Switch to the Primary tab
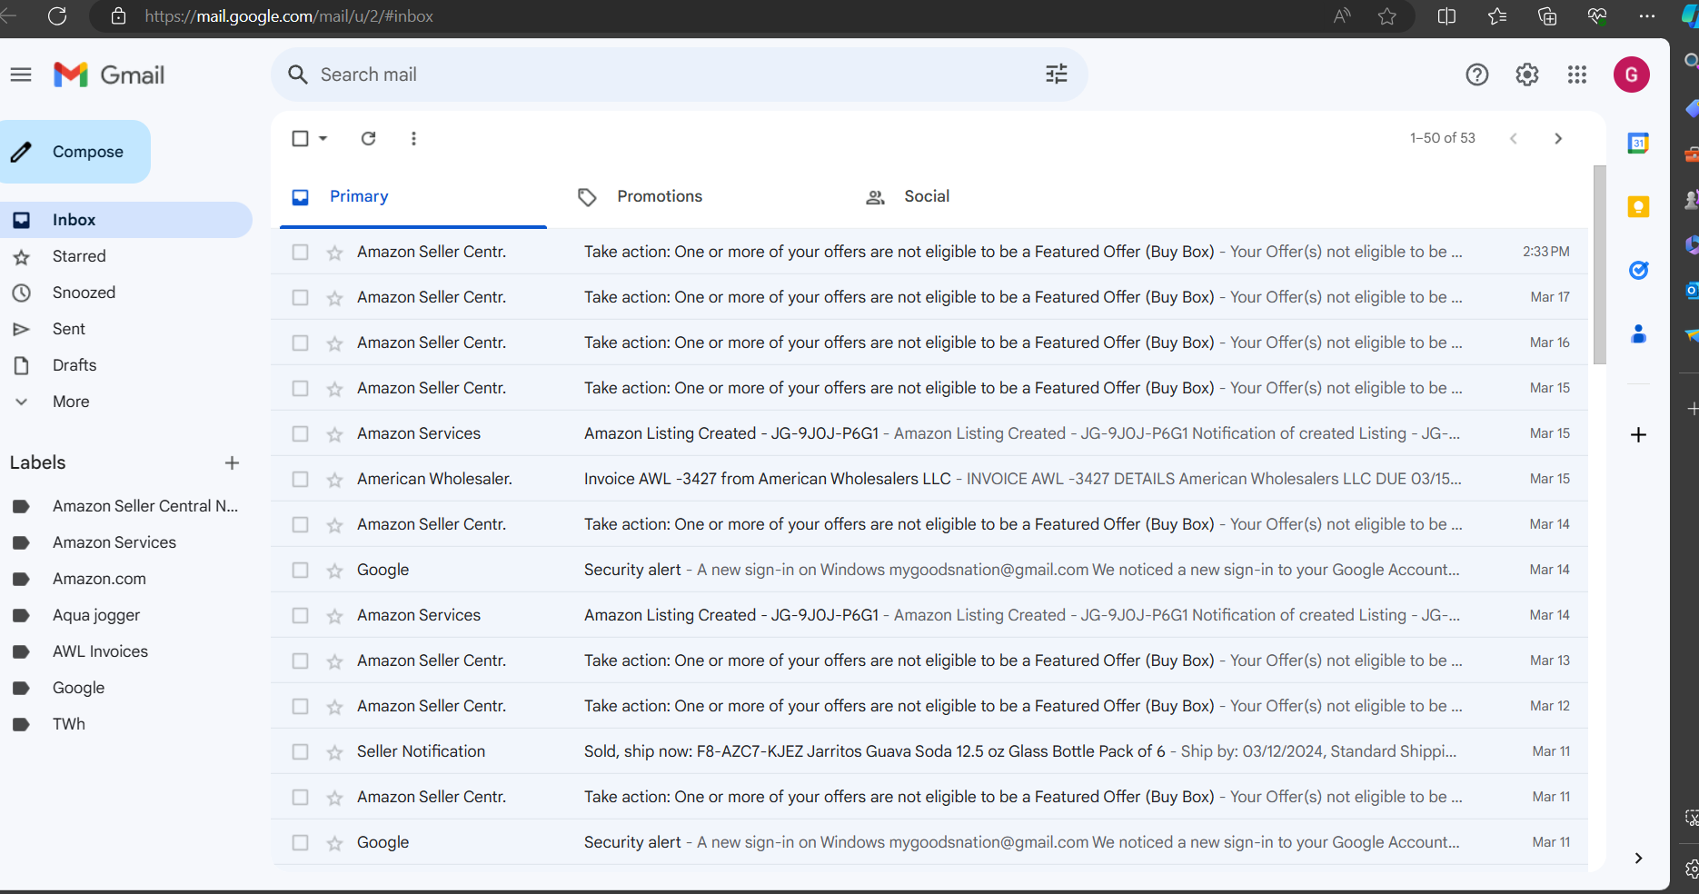Screen dimensions: 1699x894 point(413,196)
